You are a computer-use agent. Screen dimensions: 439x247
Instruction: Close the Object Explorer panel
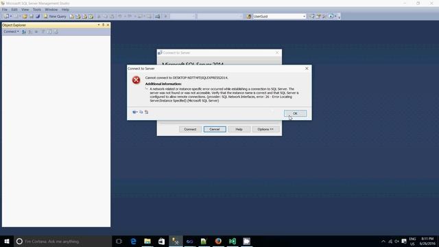point(108,25)
